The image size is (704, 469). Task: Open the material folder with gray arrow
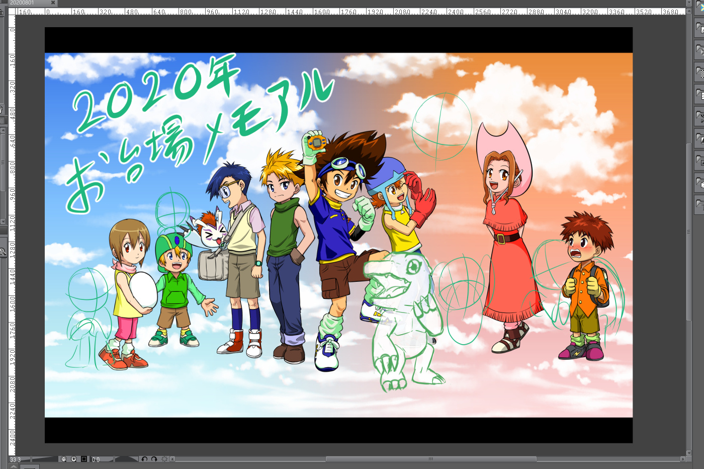(x=699, y=50)
